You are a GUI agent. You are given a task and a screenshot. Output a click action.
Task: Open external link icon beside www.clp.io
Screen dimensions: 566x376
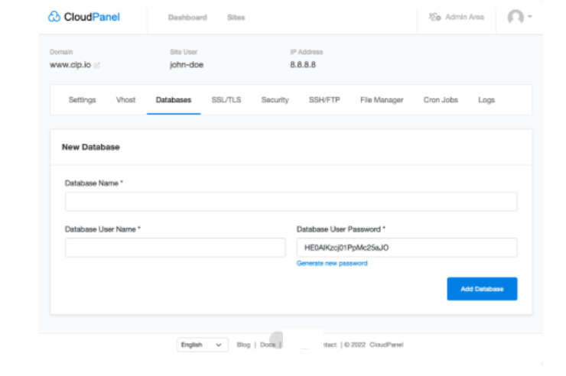pyautogui.click(x=97, y=66)
